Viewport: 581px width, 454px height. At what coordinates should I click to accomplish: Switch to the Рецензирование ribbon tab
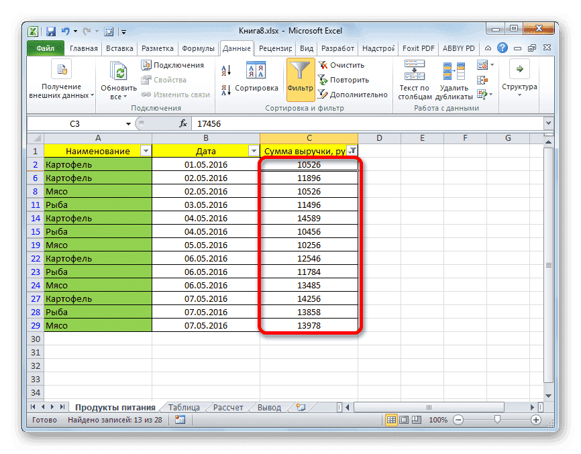(275, 48)
